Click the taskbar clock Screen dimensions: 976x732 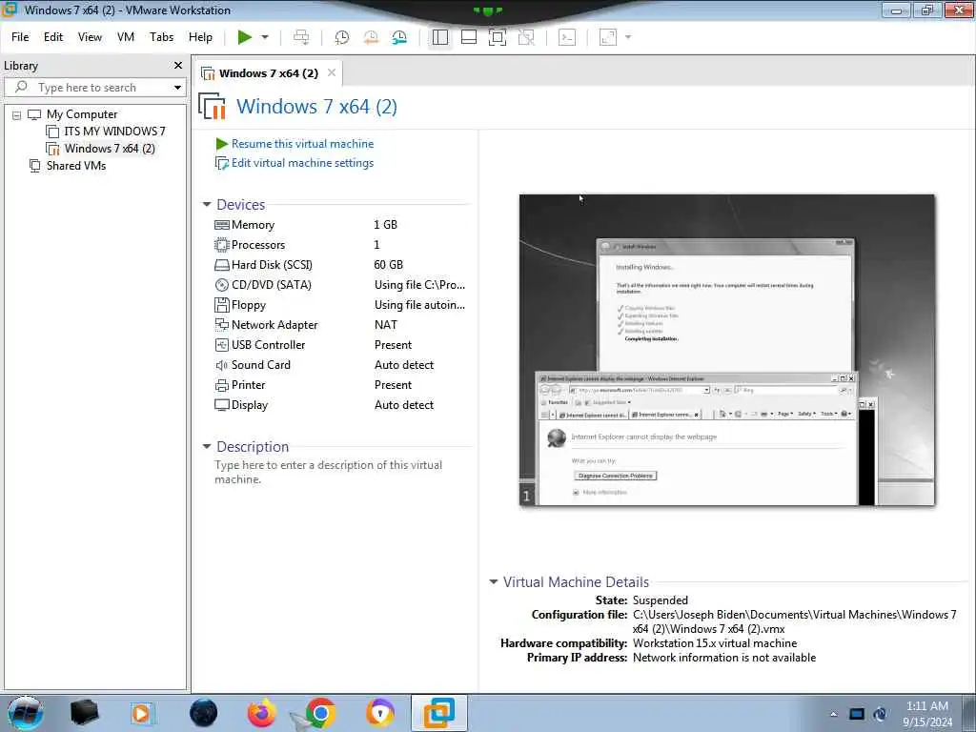click(927, 714)
